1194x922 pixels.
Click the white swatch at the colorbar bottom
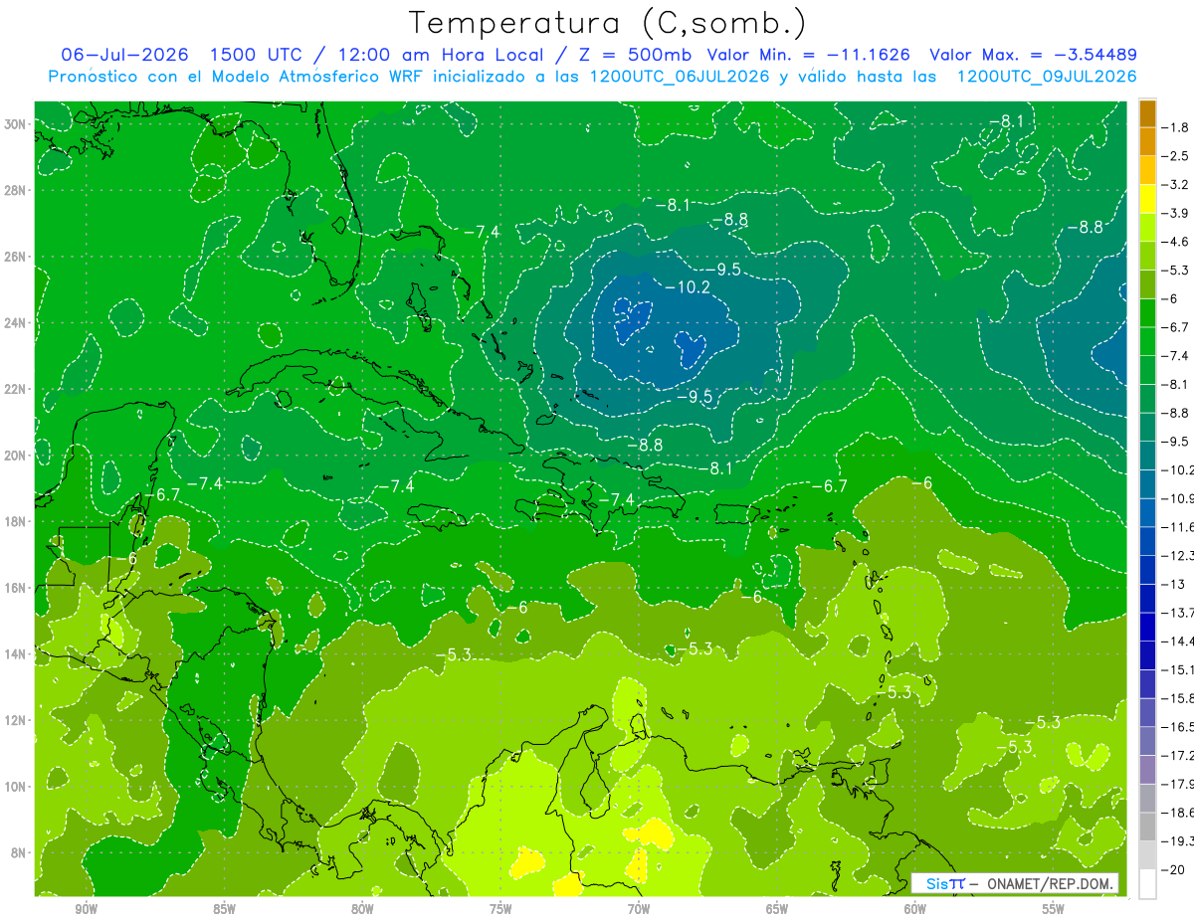[x=1147, y=883]
